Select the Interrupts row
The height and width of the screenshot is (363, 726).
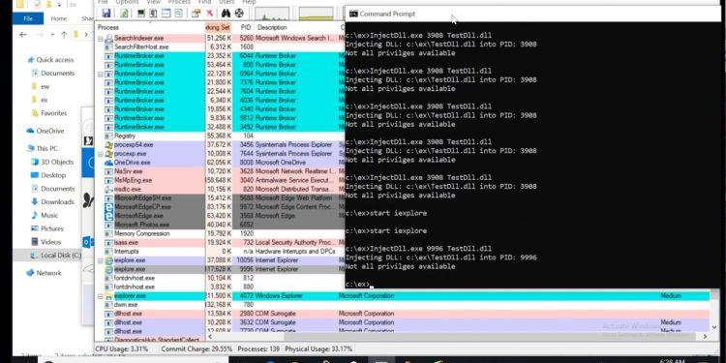point(220,252)
